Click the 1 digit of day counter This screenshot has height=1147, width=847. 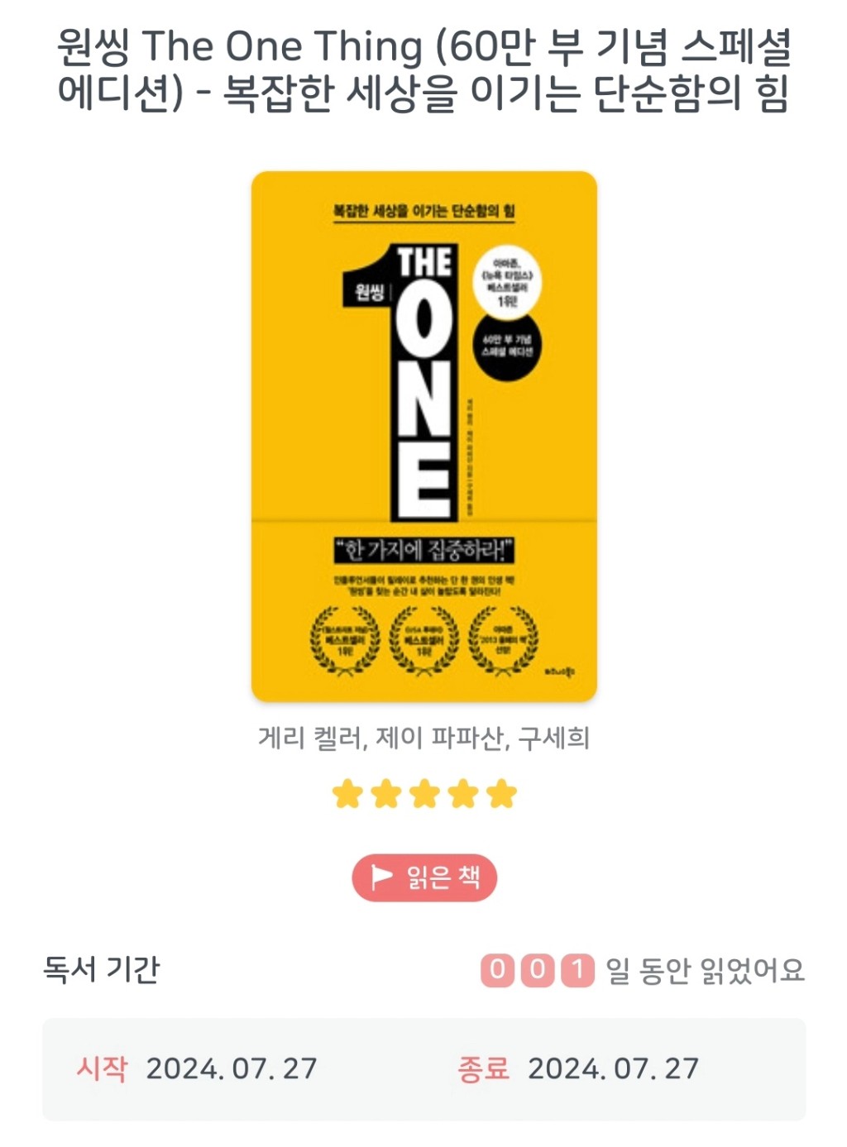578,970
